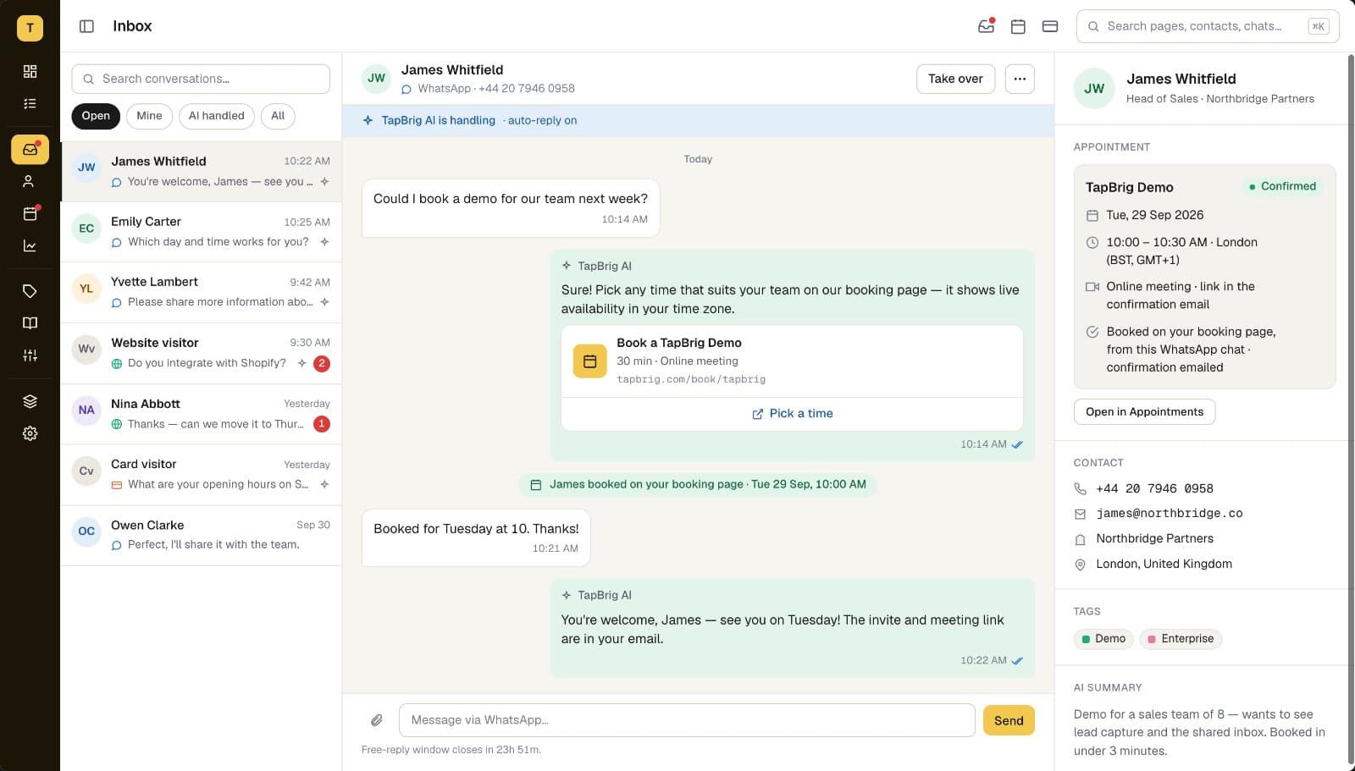
Task: Toggle the sidebar panel icon beside Inbox
Action: coord(86,26)
